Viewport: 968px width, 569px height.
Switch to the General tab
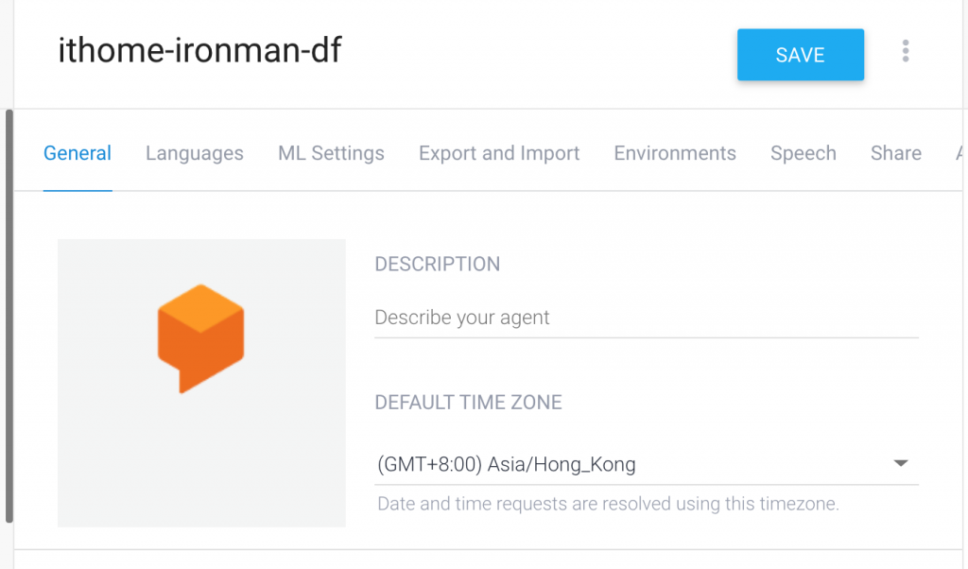[x=78, y=153]
